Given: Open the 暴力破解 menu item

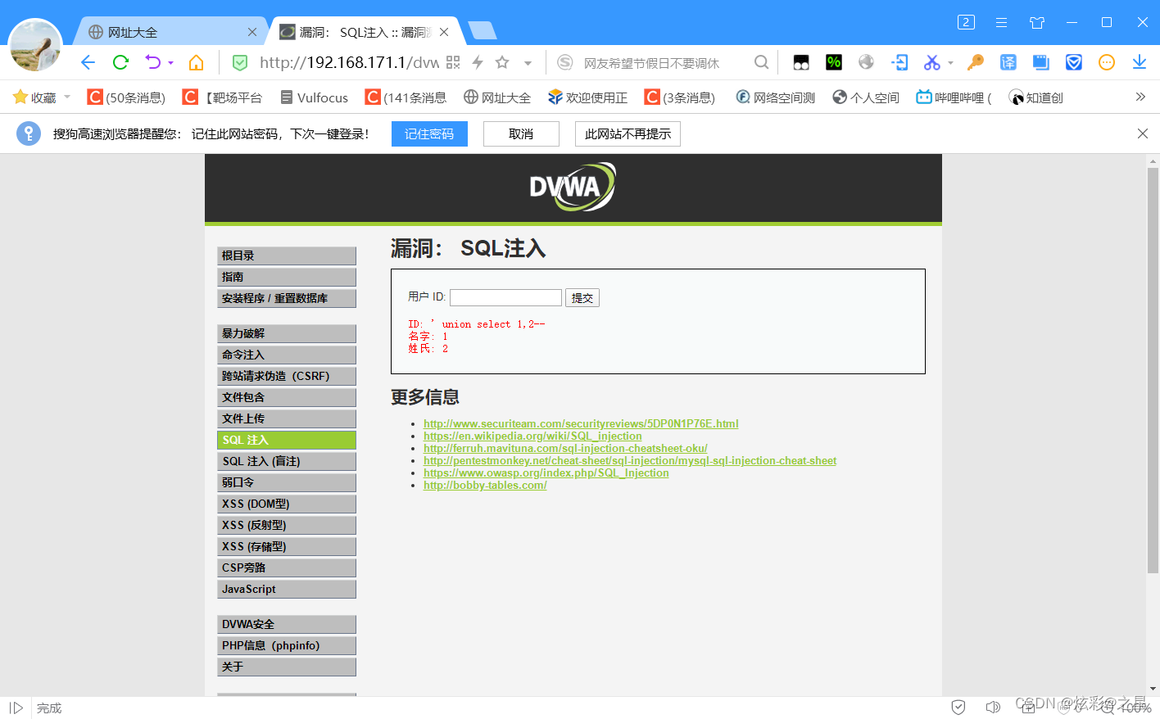Looking at the screenshot, I should pos(287,333).
